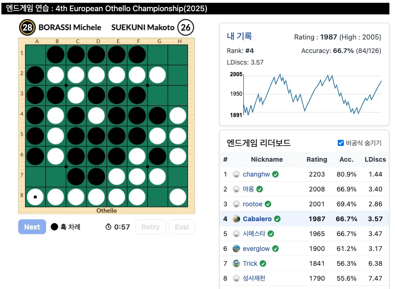
Task: Click the Acc. column header
Action: point(346,159)
